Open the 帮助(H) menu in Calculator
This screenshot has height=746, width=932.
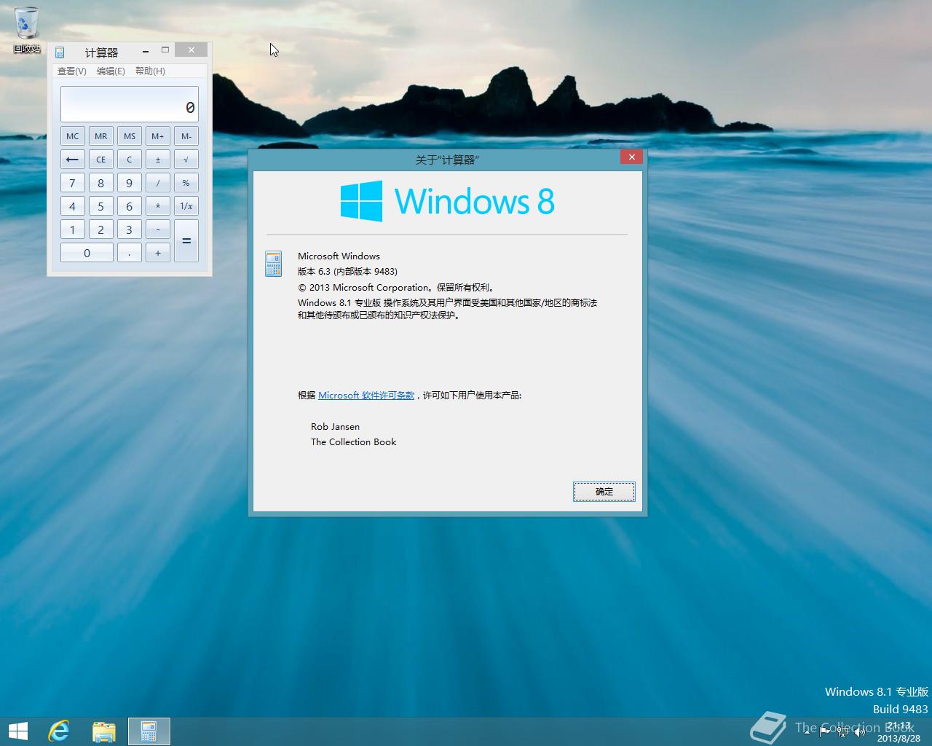150,71
